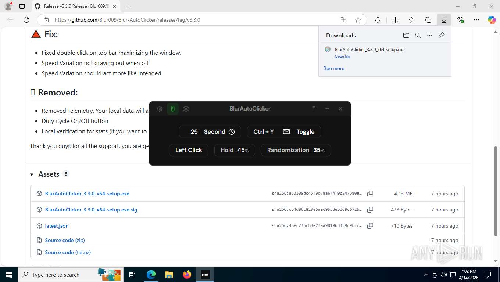Click Open file link under downloaded setup

[x=342, y=57]
